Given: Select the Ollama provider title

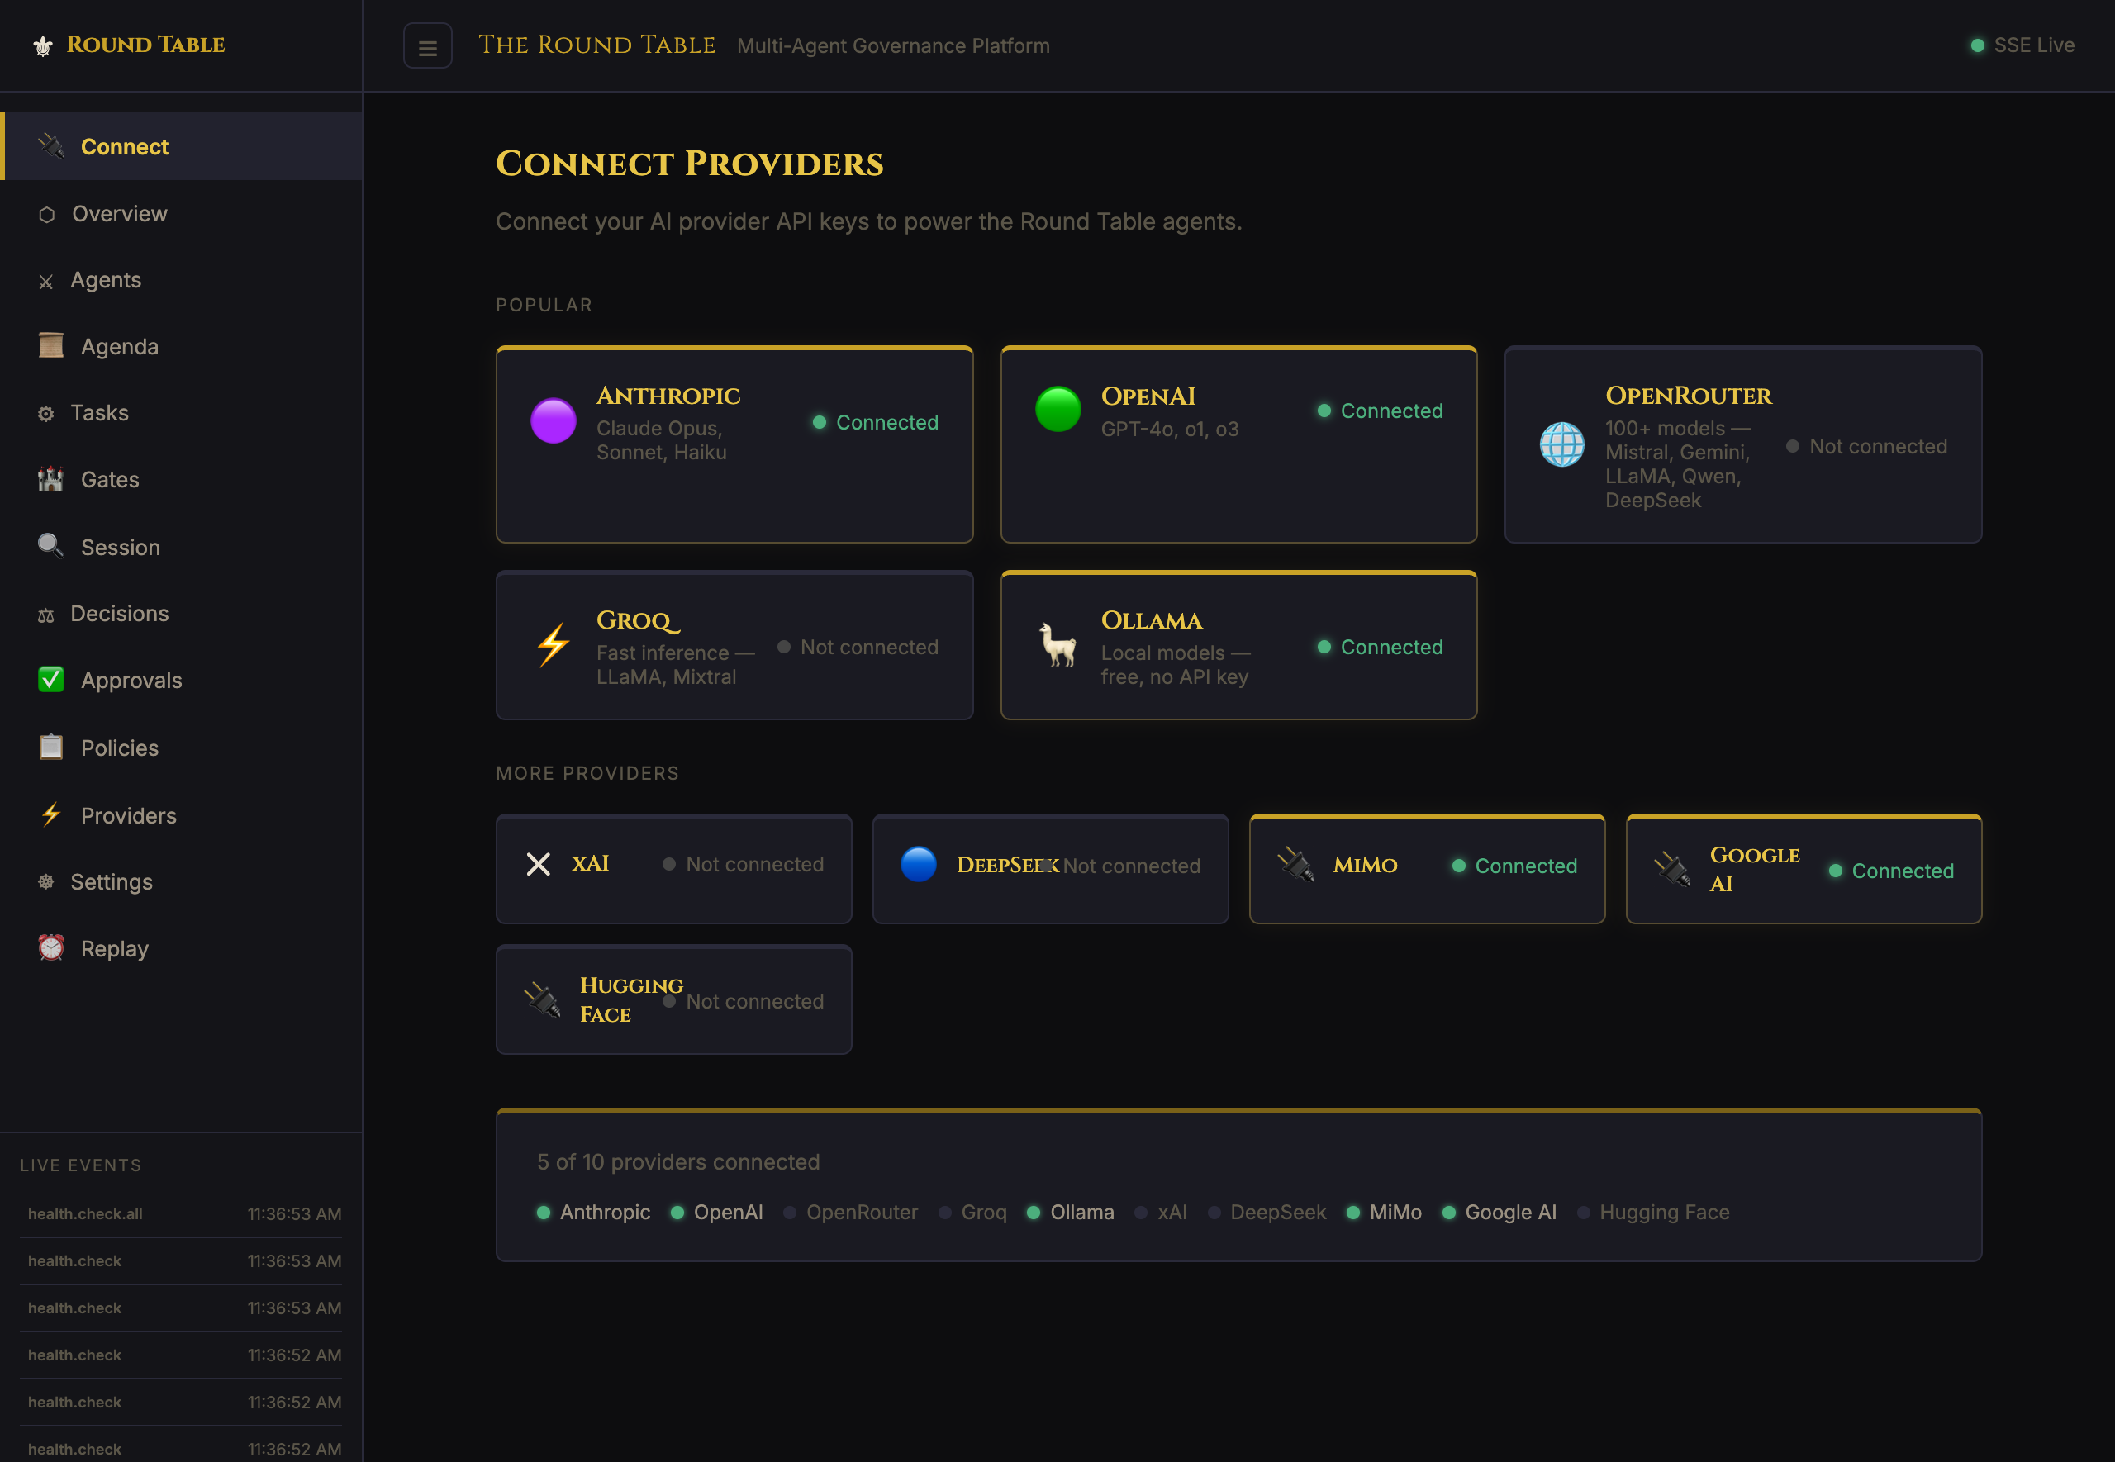Looking at the screenshot, I should pos(1152,620).
